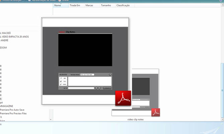Select the MMAGAZINE folder in tree
Image resolution: width=224 pixels, height=134 pixels.
[7, 106]
